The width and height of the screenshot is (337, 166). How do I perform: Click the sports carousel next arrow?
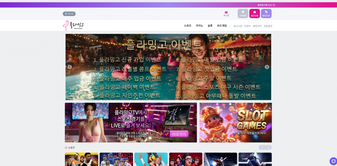pos(268,147)
